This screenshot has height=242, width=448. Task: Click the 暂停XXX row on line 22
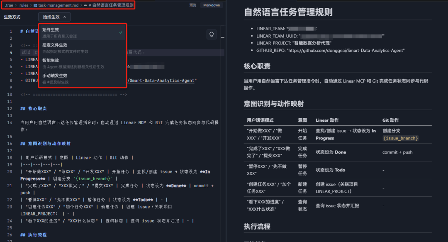point(94,200)
